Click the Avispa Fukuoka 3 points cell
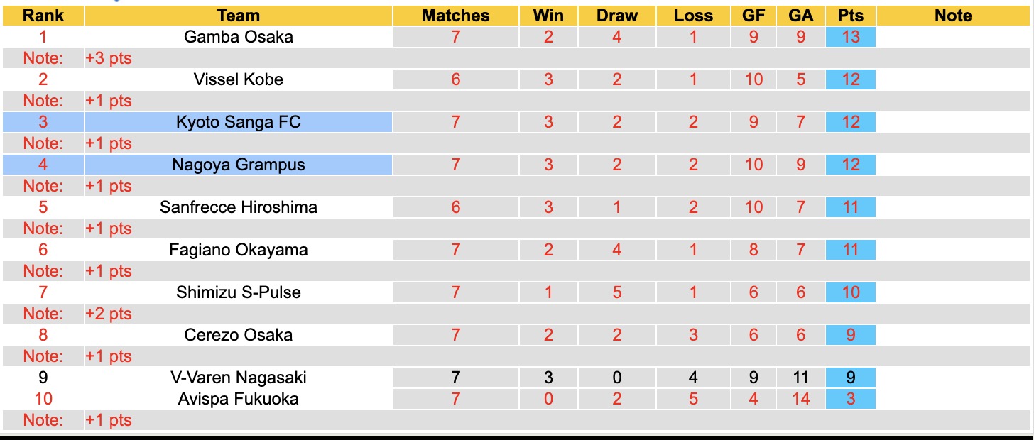Viewport: 1034px width, 440px height. [x=850, y=399]
